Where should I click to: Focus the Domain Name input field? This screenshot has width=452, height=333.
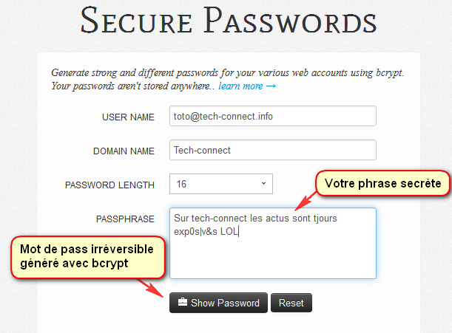273,150
